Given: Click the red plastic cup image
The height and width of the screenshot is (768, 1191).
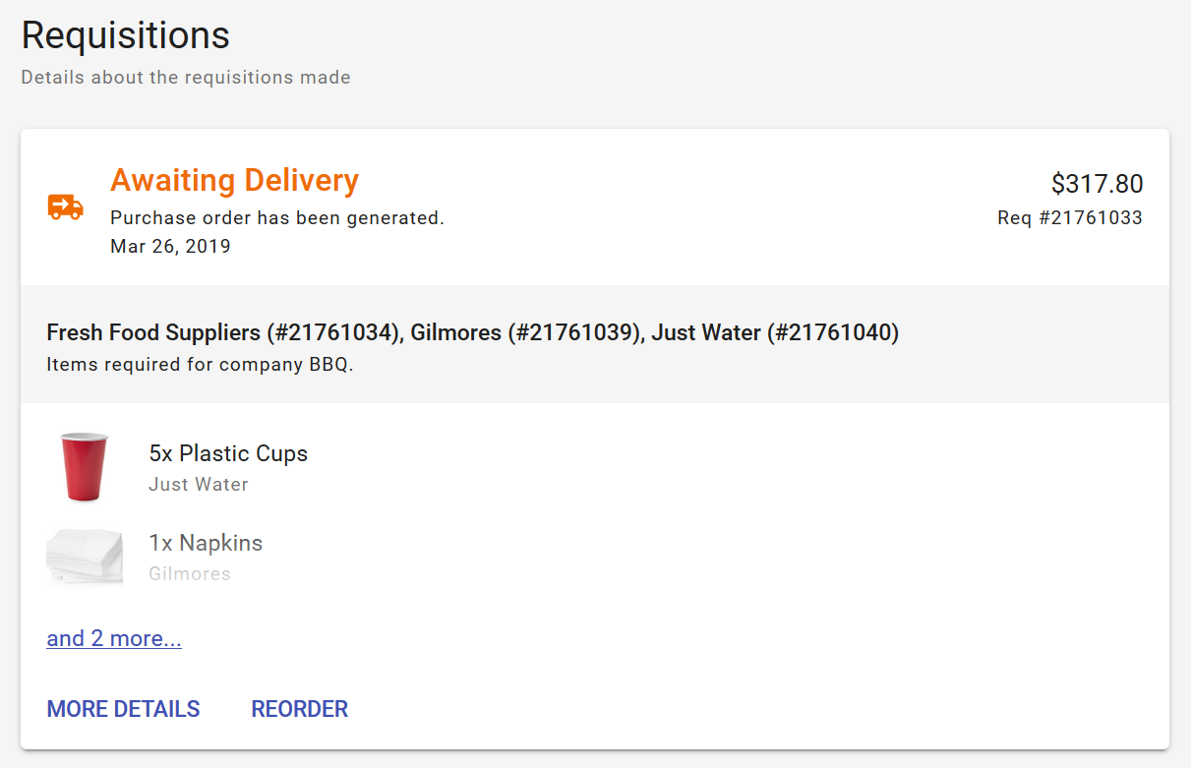Looking at the screenshot, I should (x=84, y=466).
